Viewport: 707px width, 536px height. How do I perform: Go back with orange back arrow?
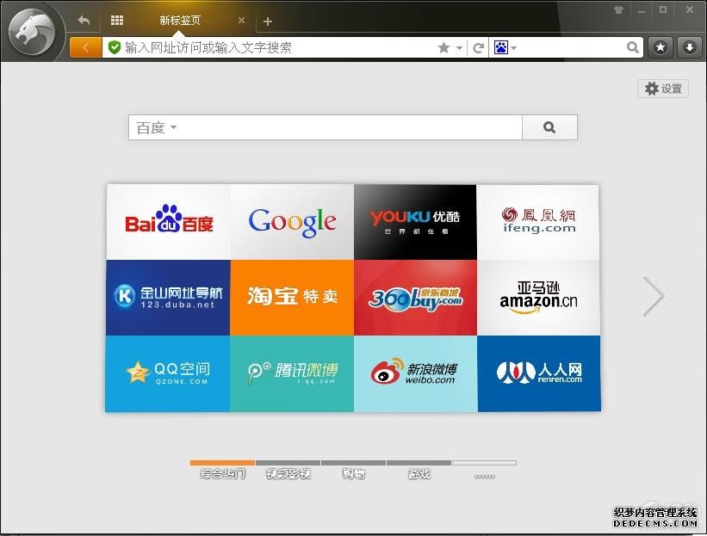point(85,47)
